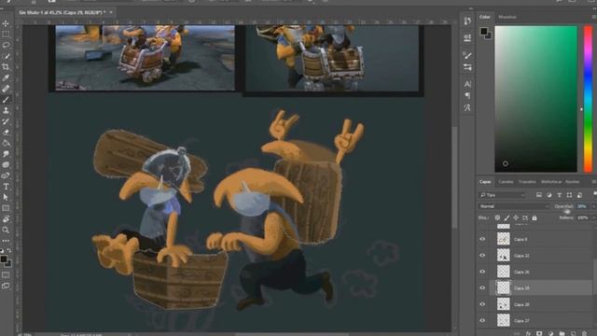Screen dimensions: 597x336
Task: Hide layer Capa 27
Action: pyautogui.click(x=482, y=320)
